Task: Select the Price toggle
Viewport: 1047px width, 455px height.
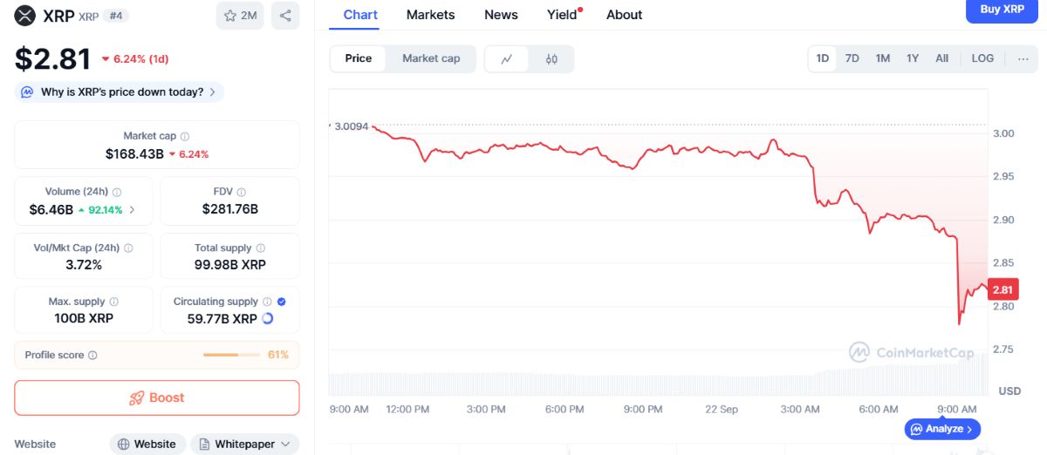Action: click(359, 58)
